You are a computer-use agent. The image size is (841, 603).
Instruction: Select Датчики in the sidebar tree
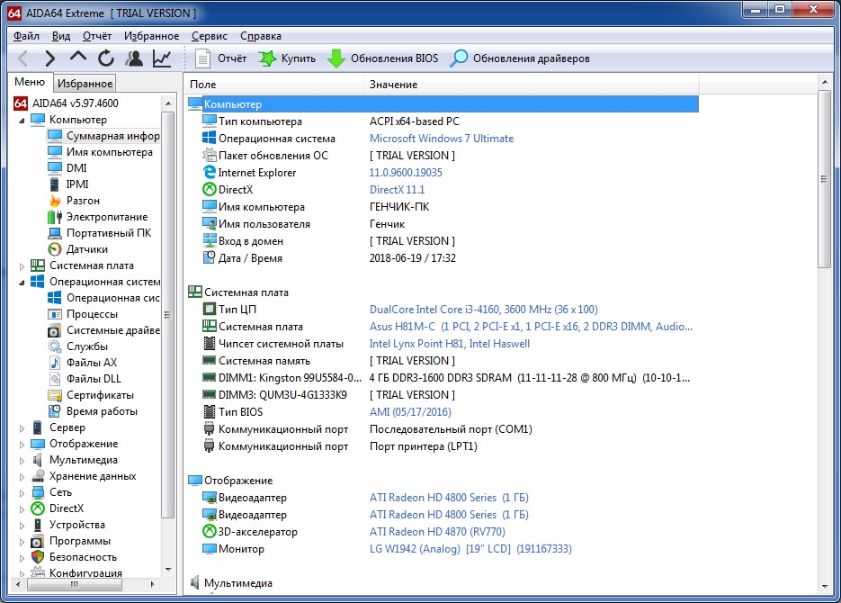(x=86, y=249)
